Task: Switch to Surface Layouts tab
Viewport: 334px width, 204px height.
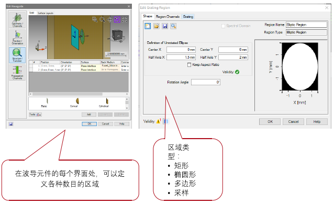Action: click(46, 13)
